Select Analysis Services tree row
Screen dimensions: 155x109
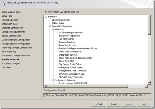click(x=67, y=42)
